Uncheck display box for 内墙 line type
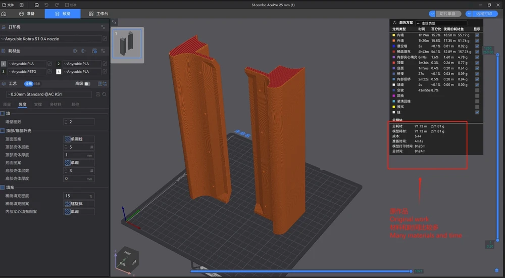 (x=477, y=35)
